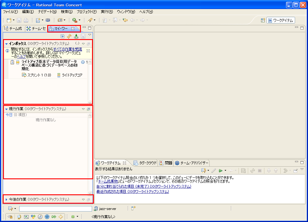Click the quick search input field at bottom
The width and height of the screenshot is (308, 222).
tap(56, 209)
